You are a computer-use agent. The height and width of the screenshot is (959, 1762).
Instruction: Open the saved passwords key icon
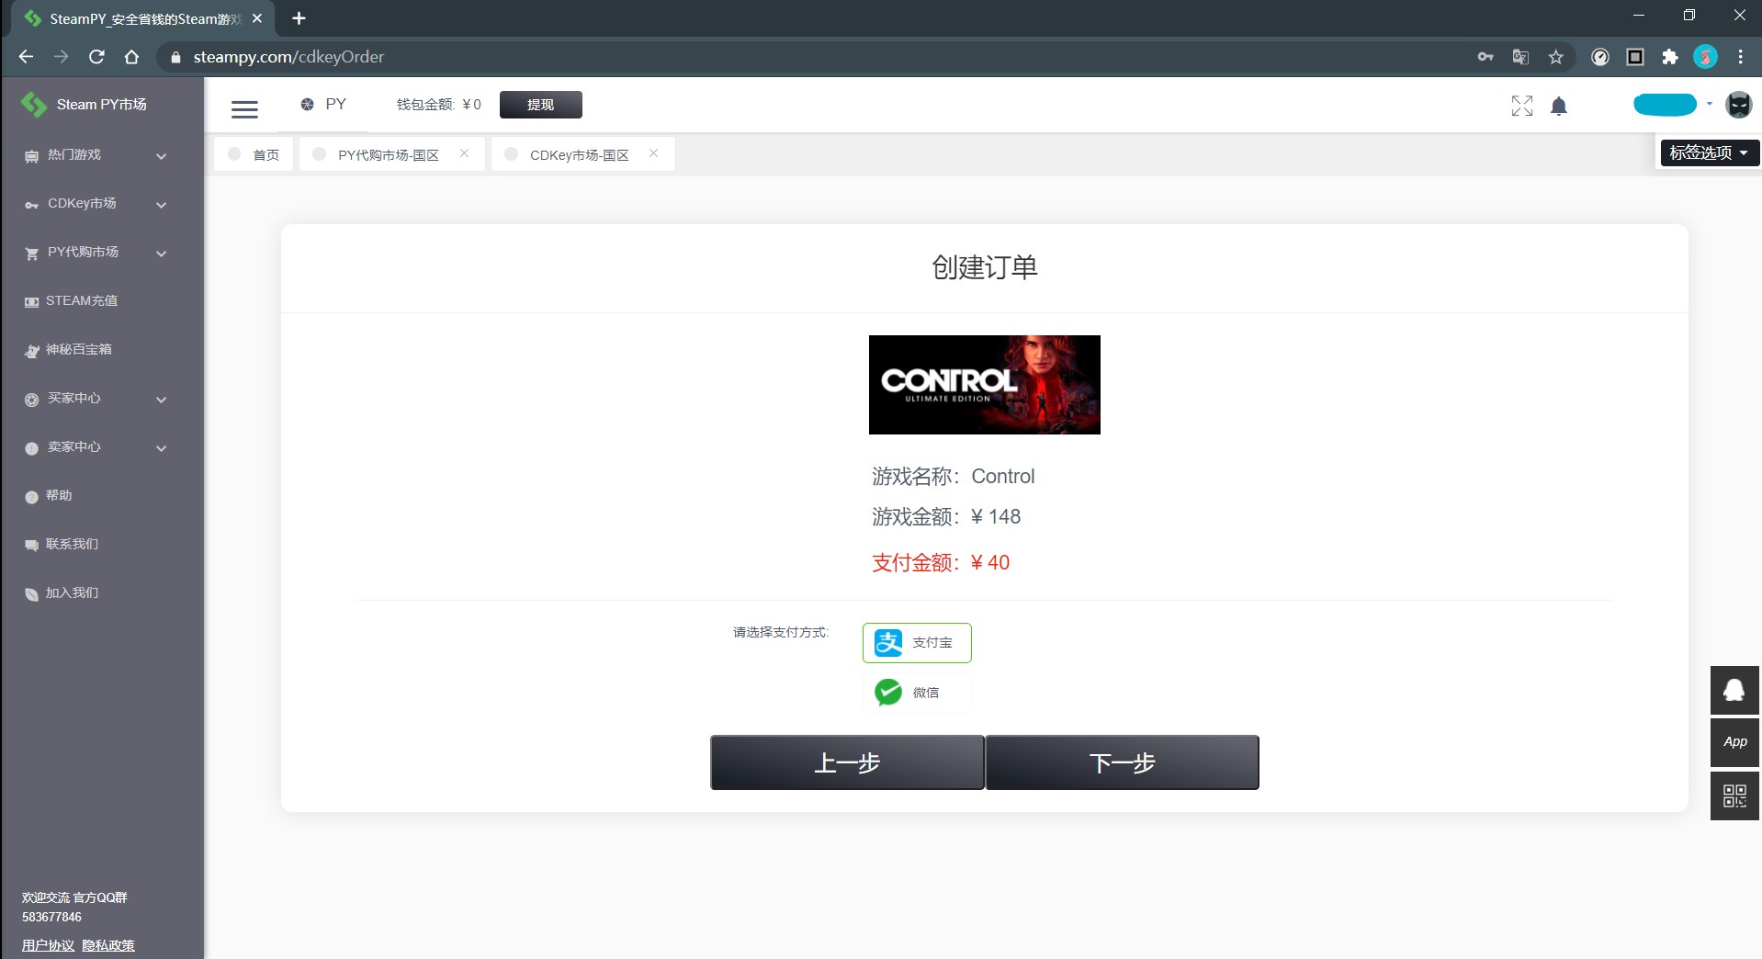point(1485,57)
